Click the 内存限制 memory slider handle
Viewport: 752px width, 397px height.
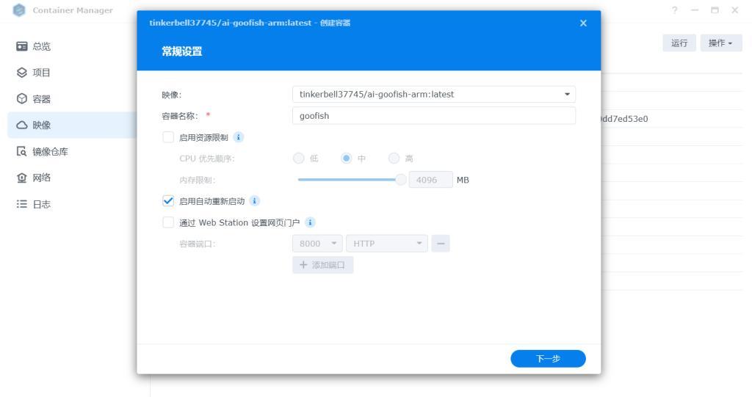coord(400,180)
